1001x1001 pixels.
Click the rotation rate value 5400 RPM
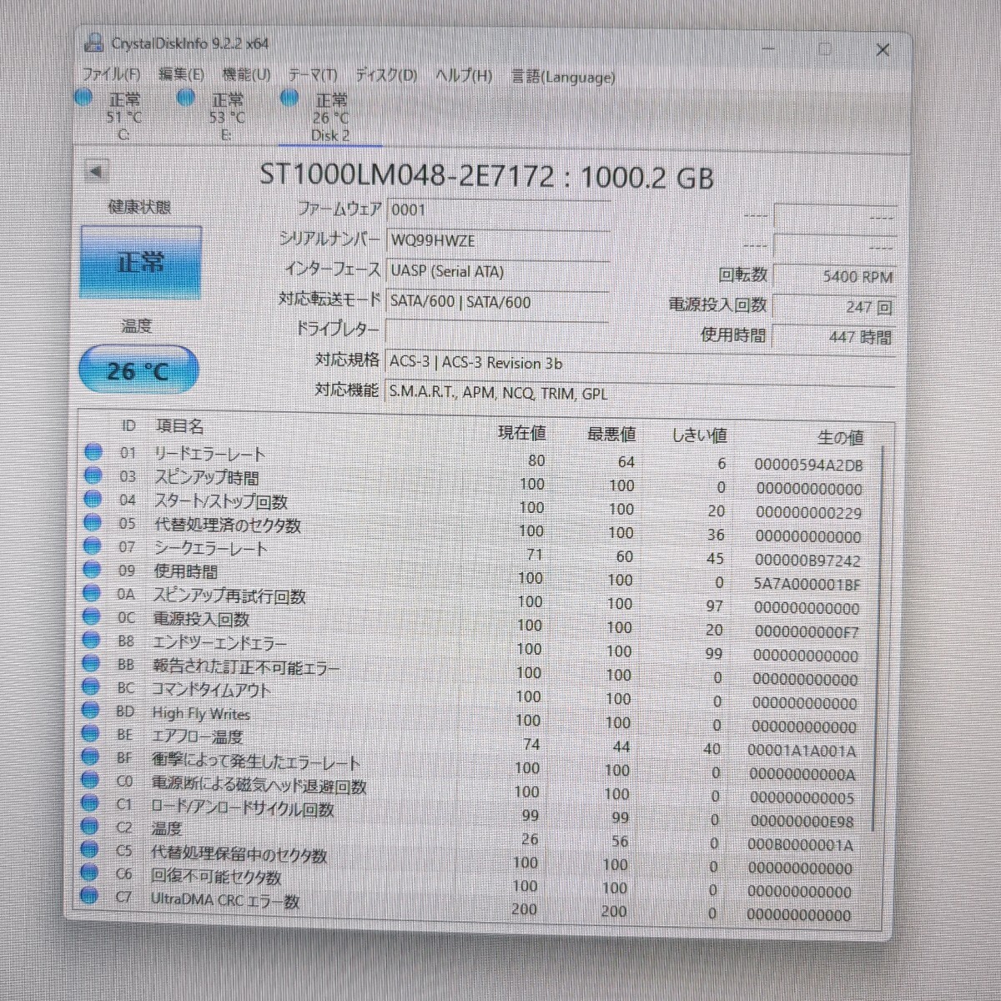click(x=834, y=276)
